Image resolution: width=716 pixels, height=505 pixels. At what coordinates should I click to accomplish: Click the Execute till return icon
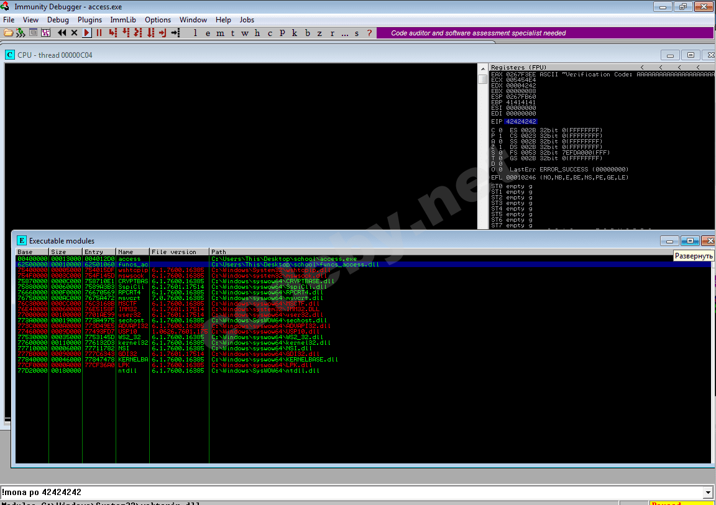163,33
